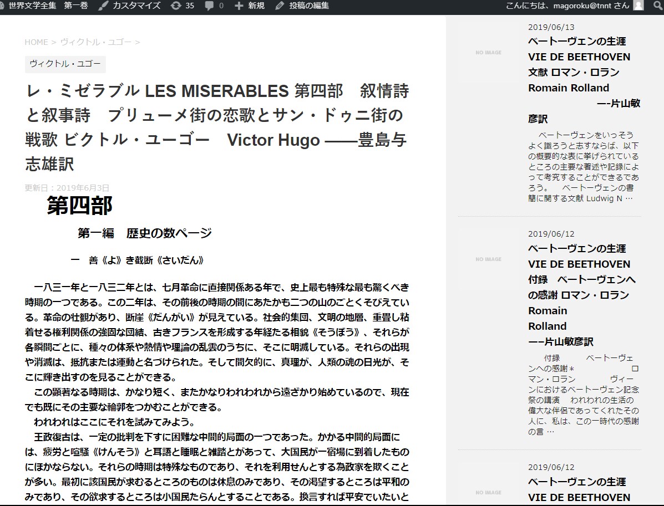Click the excerpt starting ベートーヴェンをいっそうよく識ろう
Screen dimensions: 664x506
point(584,167)
